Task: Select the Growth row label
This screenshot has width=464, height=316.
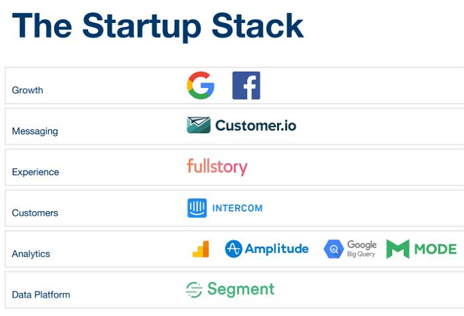Action: [x=28, y=90]
